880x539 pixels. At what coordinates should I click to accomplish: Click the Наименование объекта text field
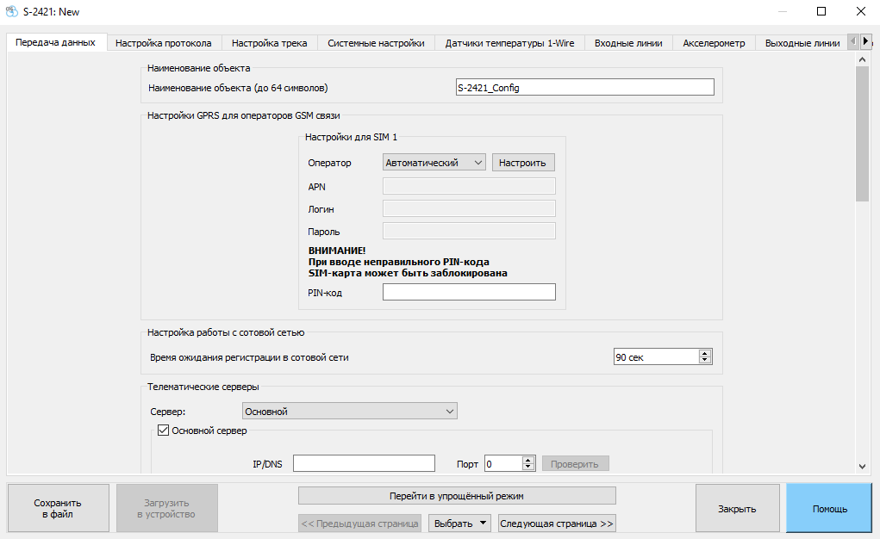click(584, 88)
